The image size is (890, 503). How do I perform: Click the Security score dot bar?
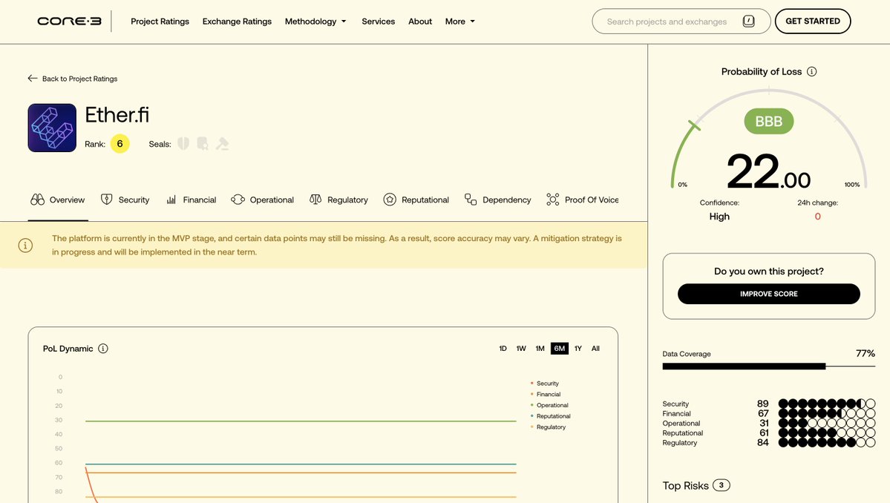pos(826,404)
